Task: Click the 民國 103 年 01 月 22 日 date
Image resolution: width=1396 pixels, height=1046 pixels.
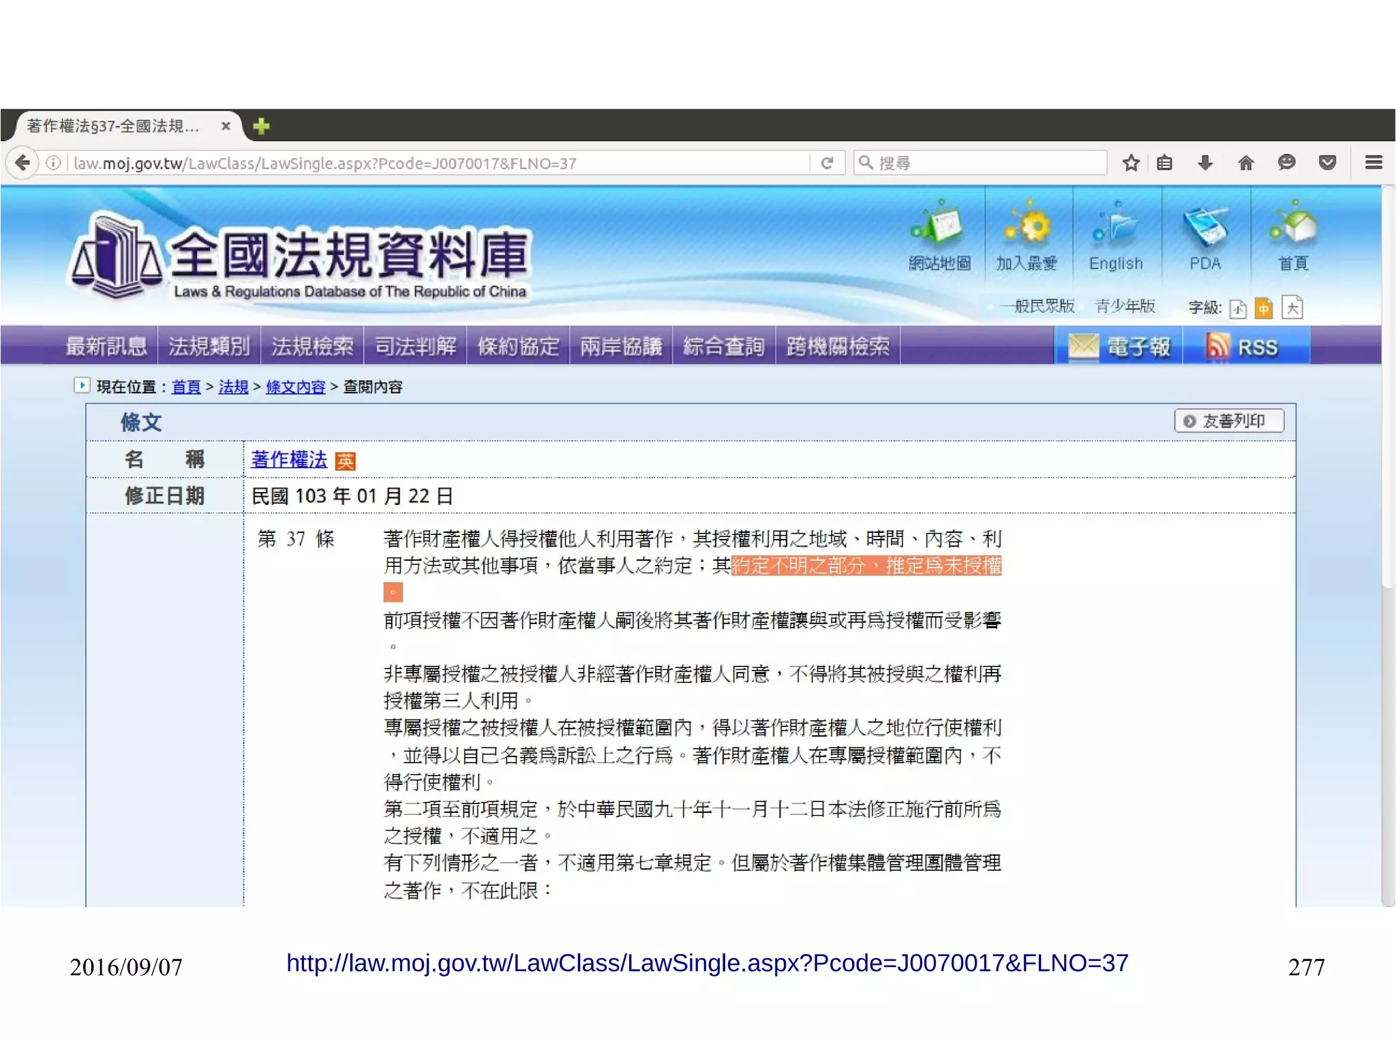Action: 352,496
